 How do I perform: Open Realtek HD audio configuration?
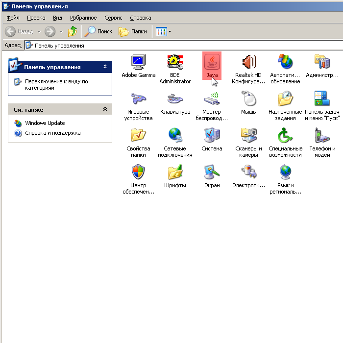pos(248,69)
